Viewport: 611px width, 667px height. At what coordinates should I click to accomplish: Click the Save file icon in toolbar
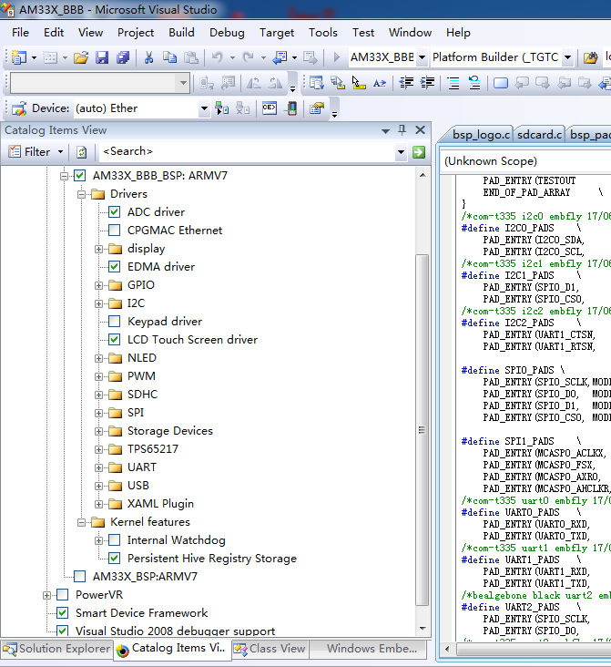tap(102, 57)
